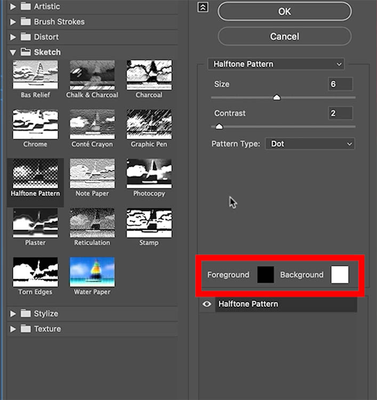The image size is (377, 400).
Task: Select the Chrome filter thumbnail
Action: pos(35,124)
